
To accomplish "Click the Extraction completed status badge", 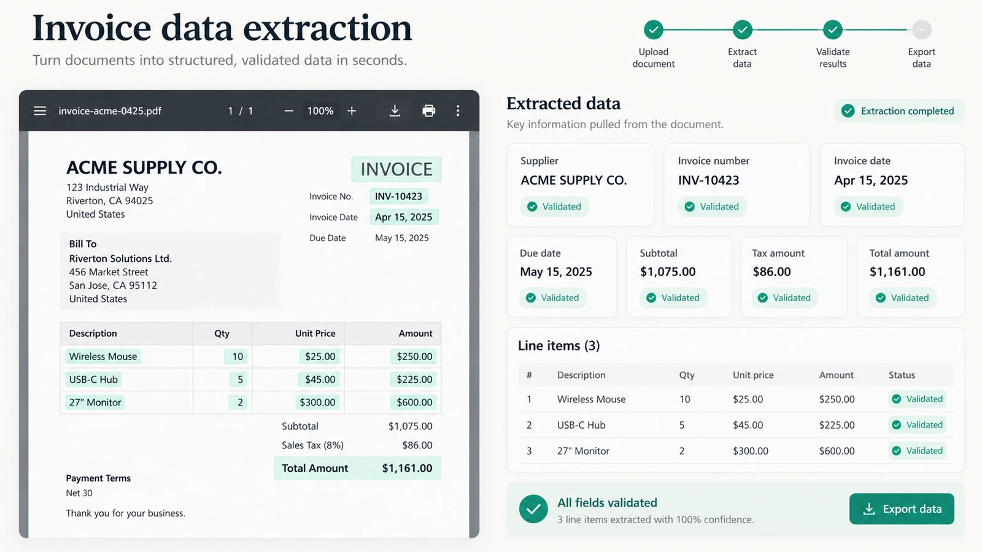I will tap(899, 111).
